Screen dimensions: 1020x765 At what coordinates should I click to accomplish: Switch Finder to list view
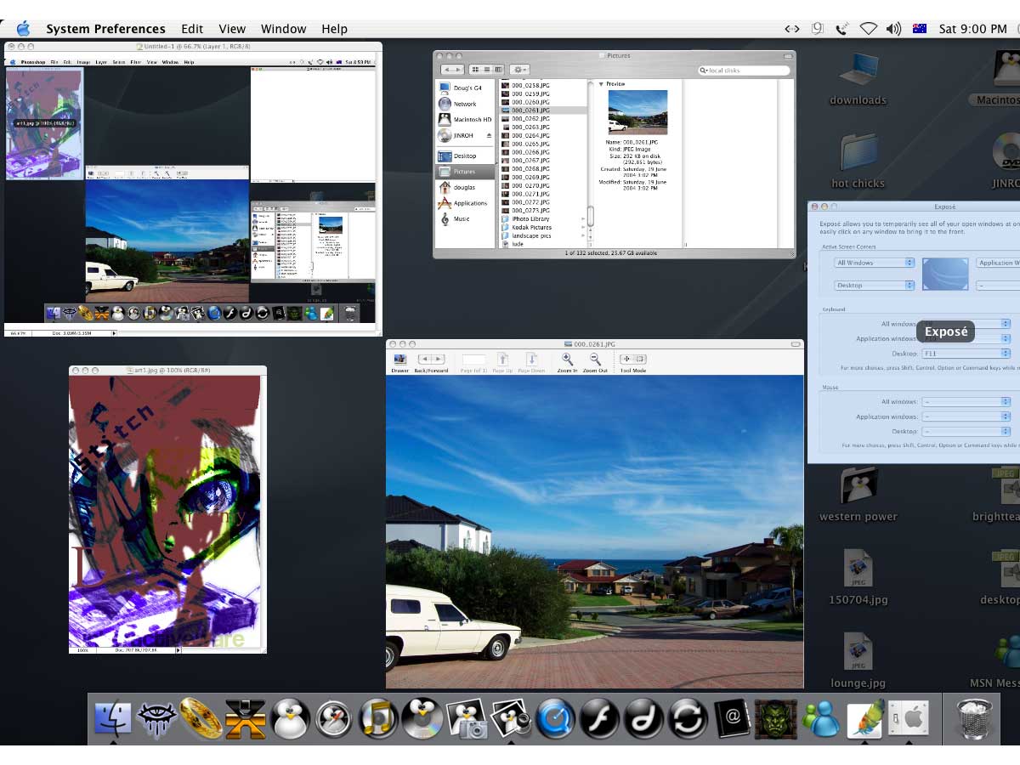pyautogui.click(x=487, y=70)
